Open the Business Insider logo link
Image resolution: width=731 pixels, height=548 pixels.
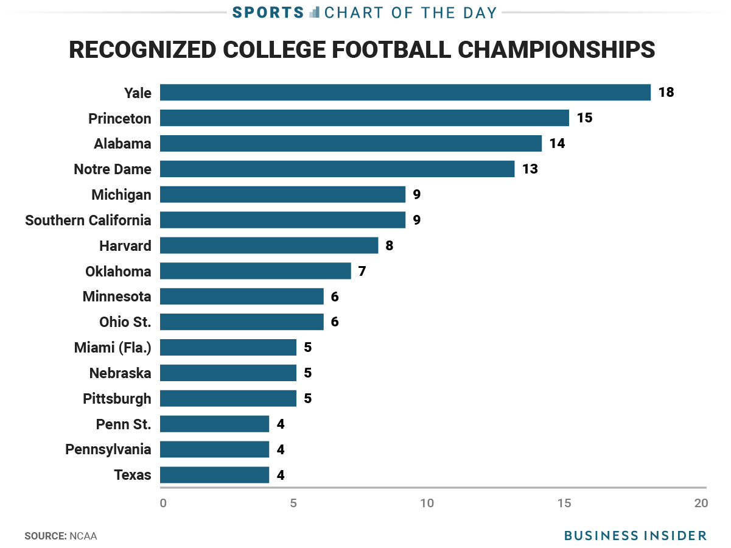pyautogui.click(x=635, y=536)
